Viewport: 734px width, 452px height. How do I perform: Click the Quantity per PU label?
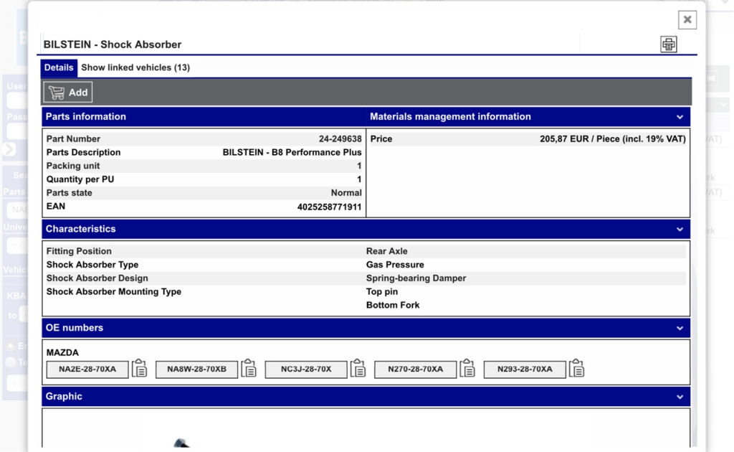[x=80, y=179]
